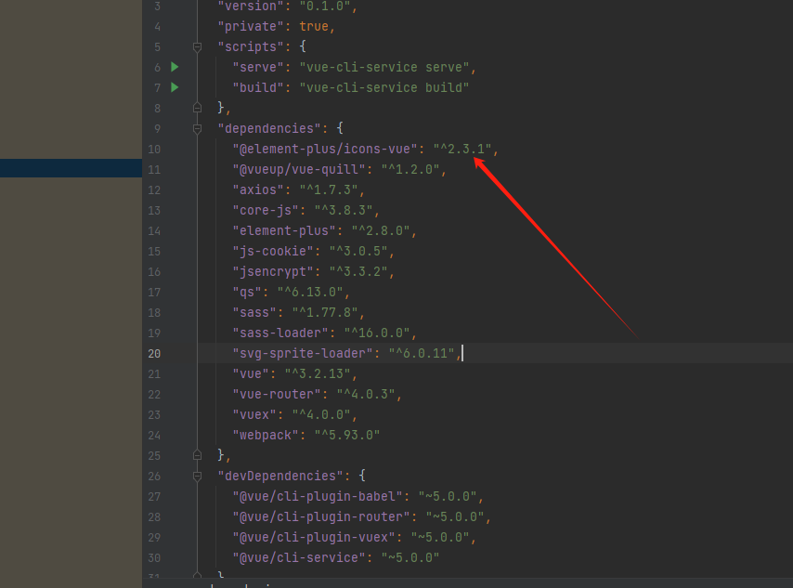Click the "@vue/cli-plugin-vuex" dependency name
The width and height of the screenshot is (793, 588).
[x=314, y=538]
